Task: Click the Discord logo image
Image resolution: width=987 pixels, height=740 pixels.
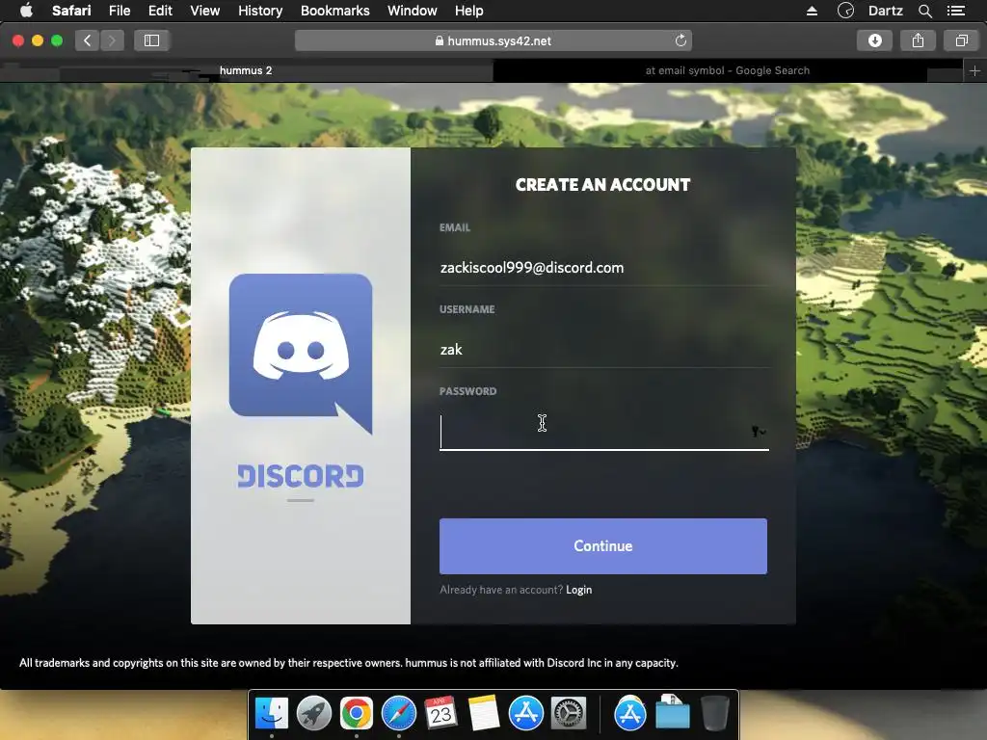Action: coord(301,355)
